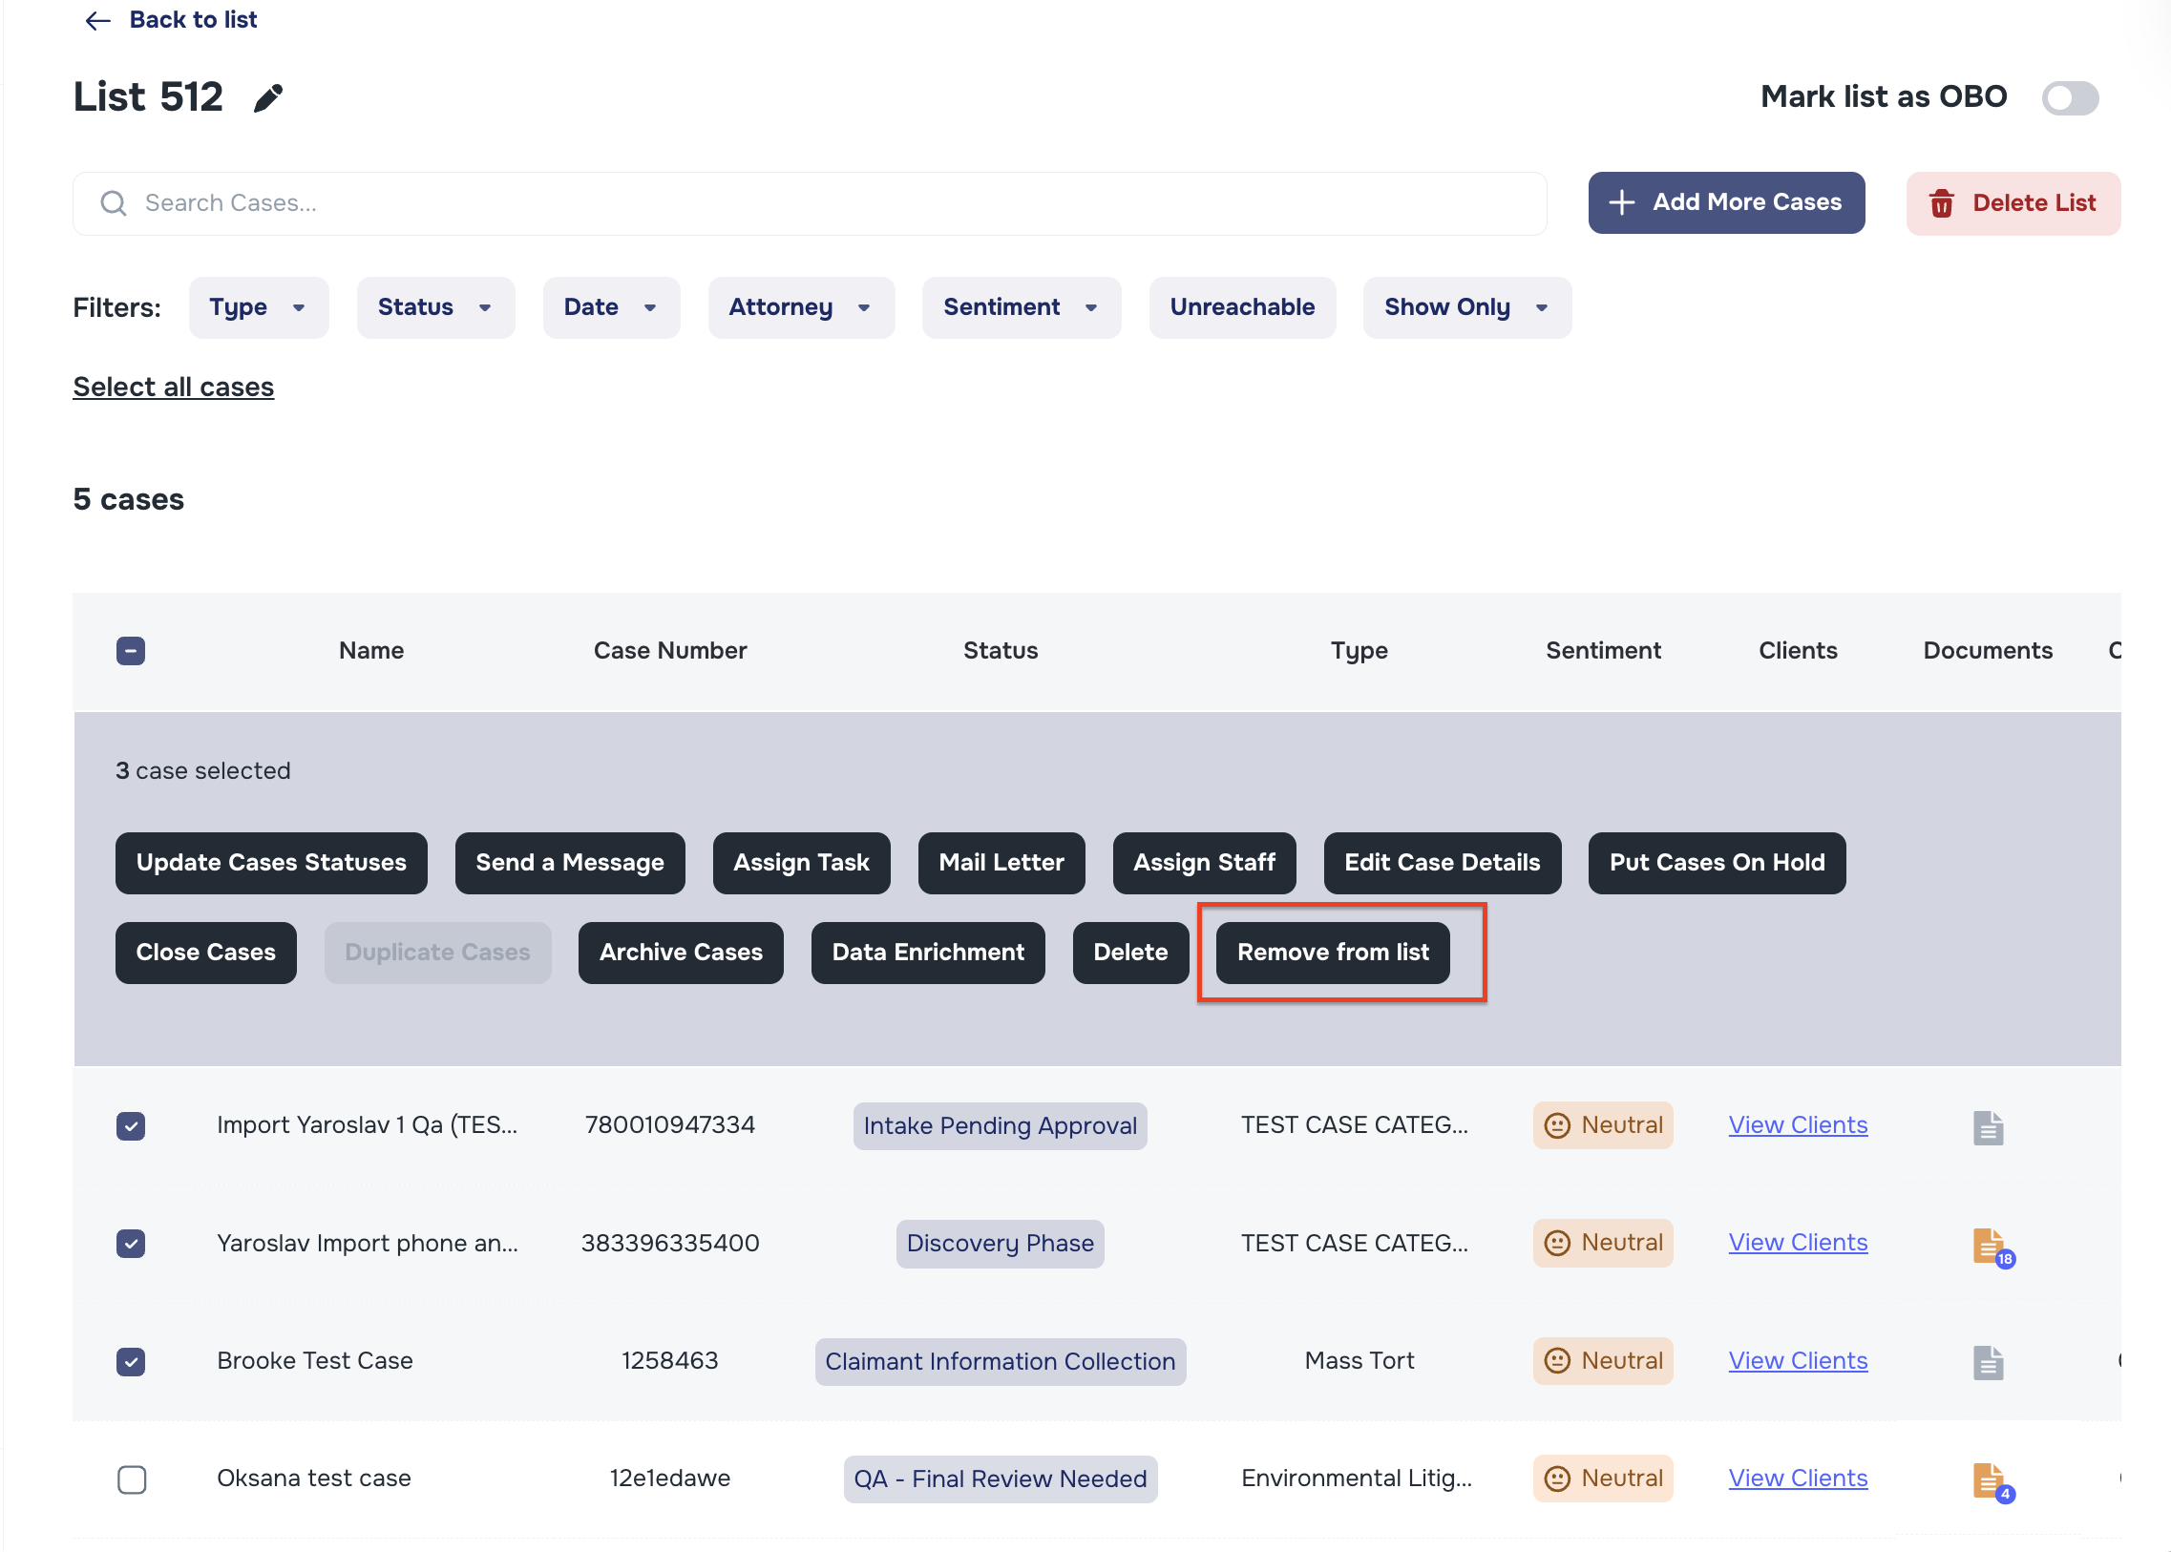Image resolution: width=2171 pixels, height=1552 pixels.
Task: Open View Clients link for Brooke Test Case
Action: tap(1797, 1360)
